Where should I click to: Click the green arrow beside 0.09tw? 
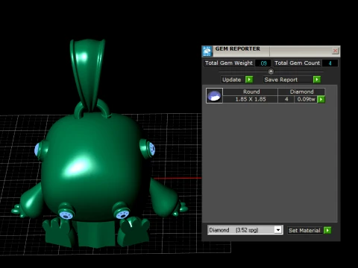click(321, 99)
